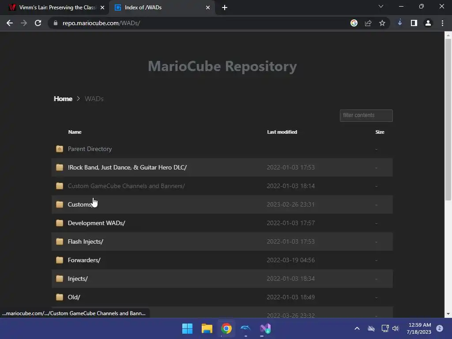Open the Windows Start menu
This screenshot has width=452, height=339.
(187, 328)
